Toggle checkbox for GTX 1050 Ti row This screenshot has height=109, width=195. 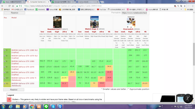[5, 78]
